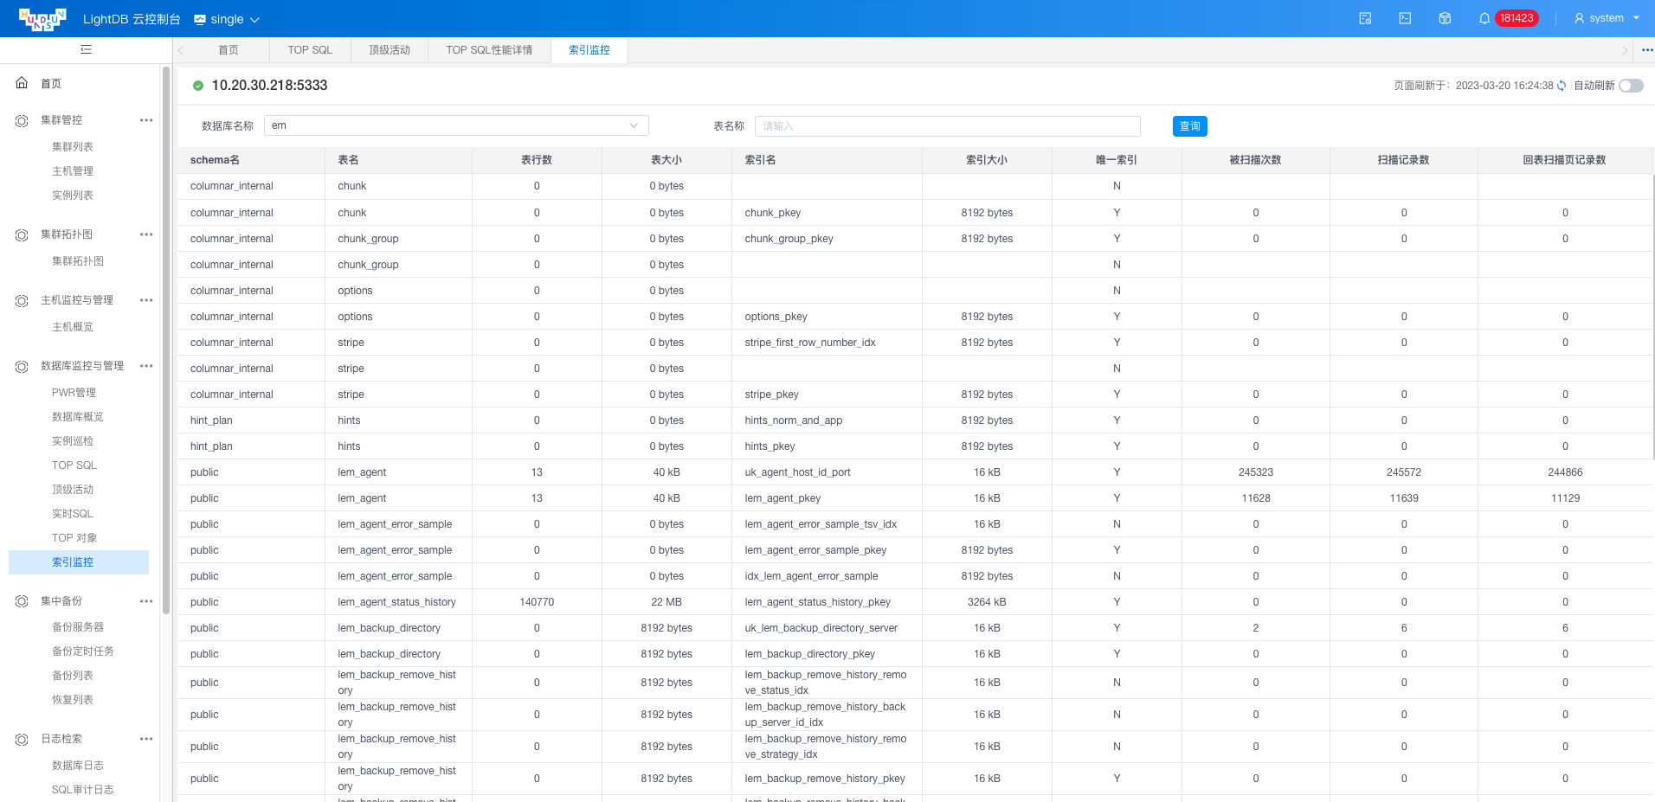
Task: Open PWR管理 in the sidebar
Action: 74,393
